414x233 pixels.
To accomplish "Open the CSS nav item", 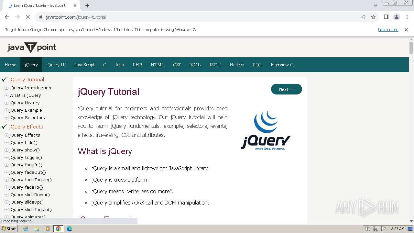I will tap(177, 65).
